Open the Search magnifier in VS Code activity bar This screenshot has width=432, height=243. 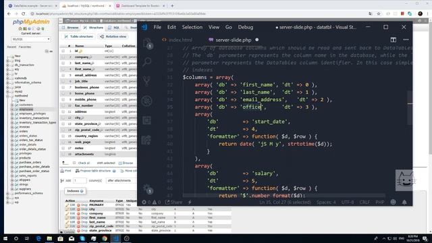147,61
